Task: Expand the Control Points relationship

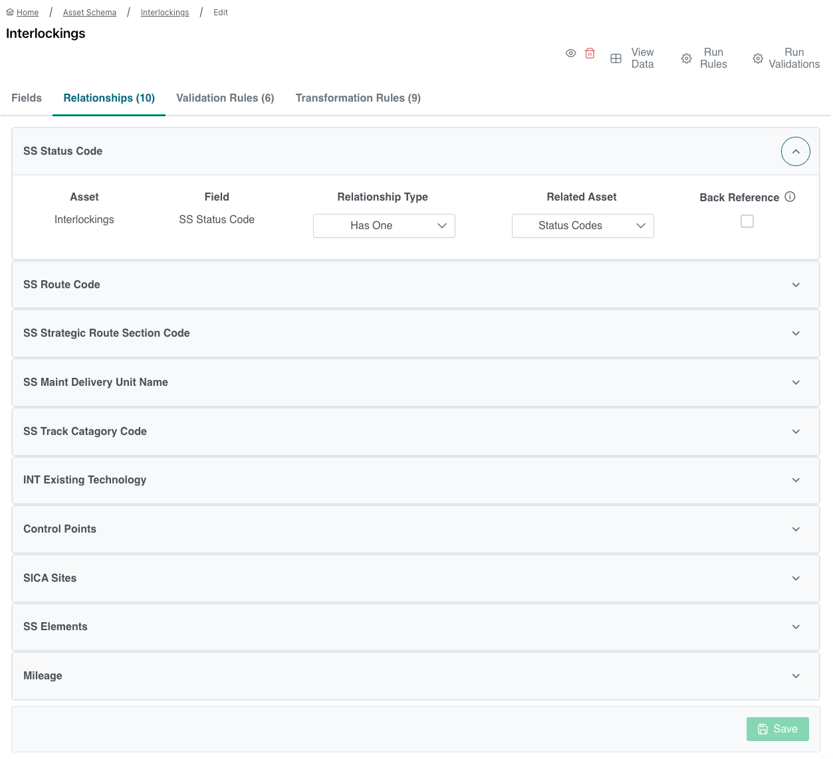Action: pos(795,529)
